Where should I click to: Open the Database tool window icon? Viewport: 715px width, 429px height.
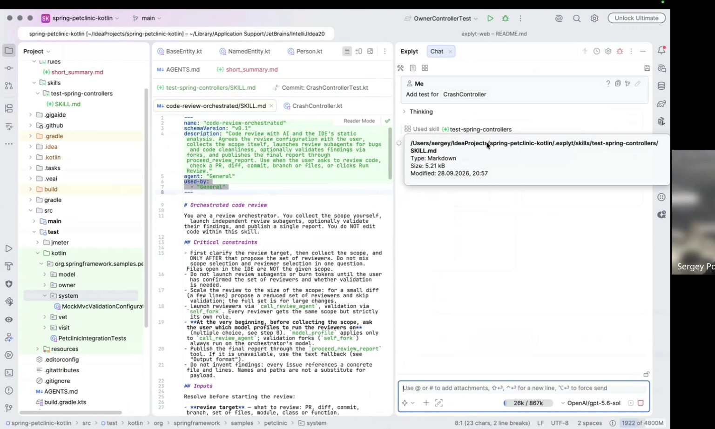[x=661, y=86]
